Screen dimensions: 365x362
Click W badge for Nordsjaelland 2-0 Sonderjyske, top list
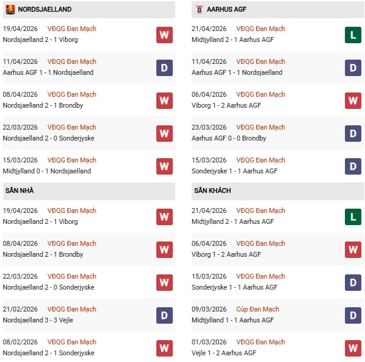pyautogui.click(x=164, y=133)
